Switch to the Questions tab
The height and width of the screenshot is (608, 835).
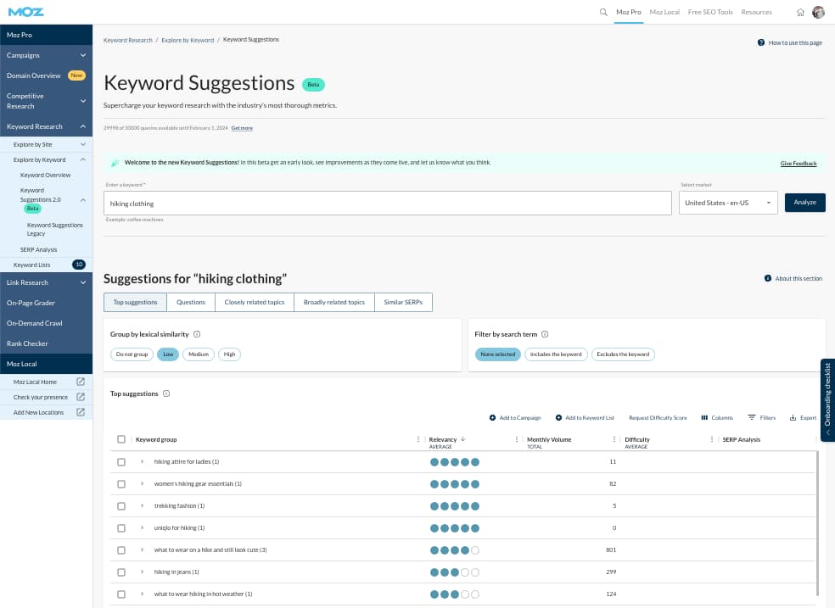click(191, 302)
